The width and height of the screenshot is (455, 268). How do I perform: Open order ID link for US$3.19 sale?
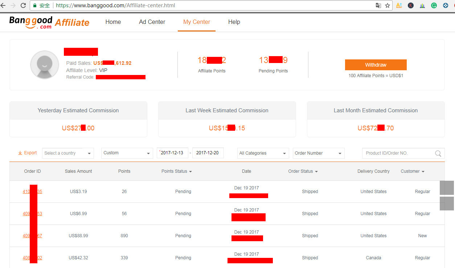pyautogui.click(x=32, y=192)
